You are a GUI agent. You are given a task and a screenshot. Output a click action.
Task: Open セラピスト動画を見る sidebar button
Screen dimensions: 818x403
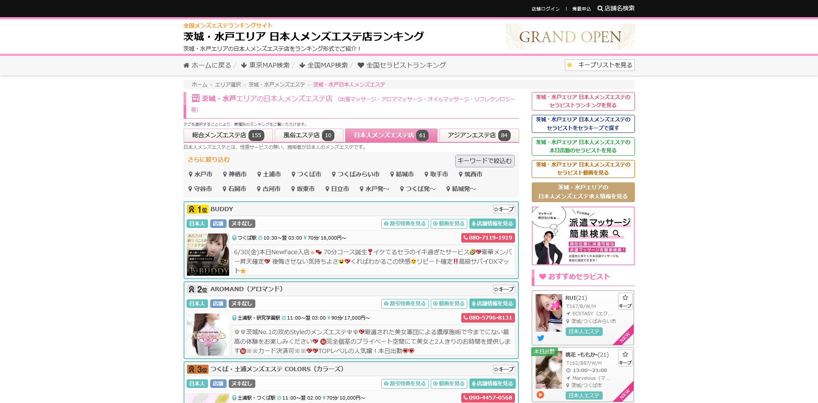(x=583, y=169)
